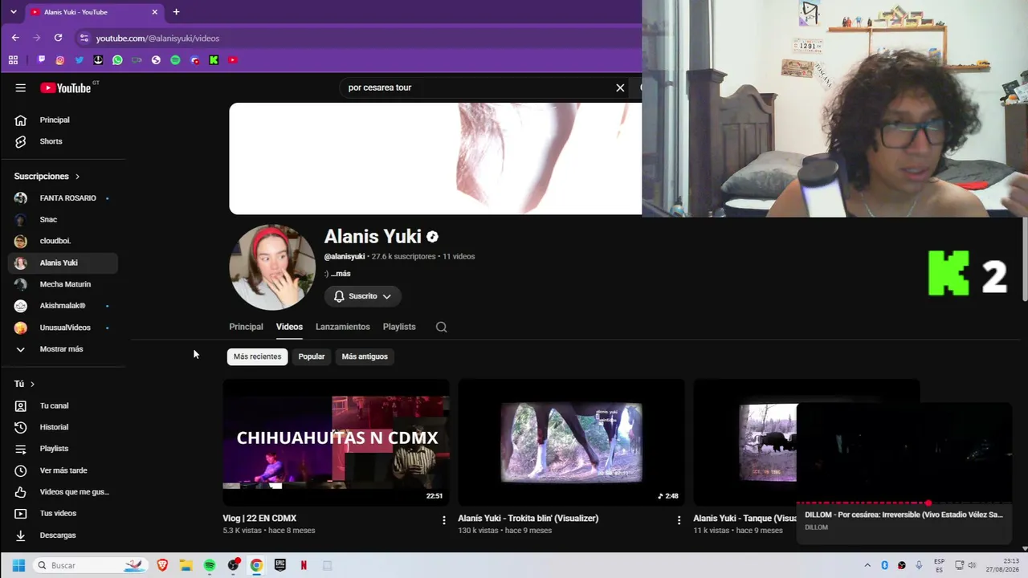
Task: Expand the Suscripciones section
Action: (47, 176)
